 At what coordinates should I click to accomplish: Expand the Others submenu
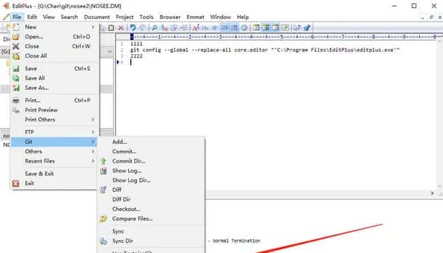[x=54, y=152]
